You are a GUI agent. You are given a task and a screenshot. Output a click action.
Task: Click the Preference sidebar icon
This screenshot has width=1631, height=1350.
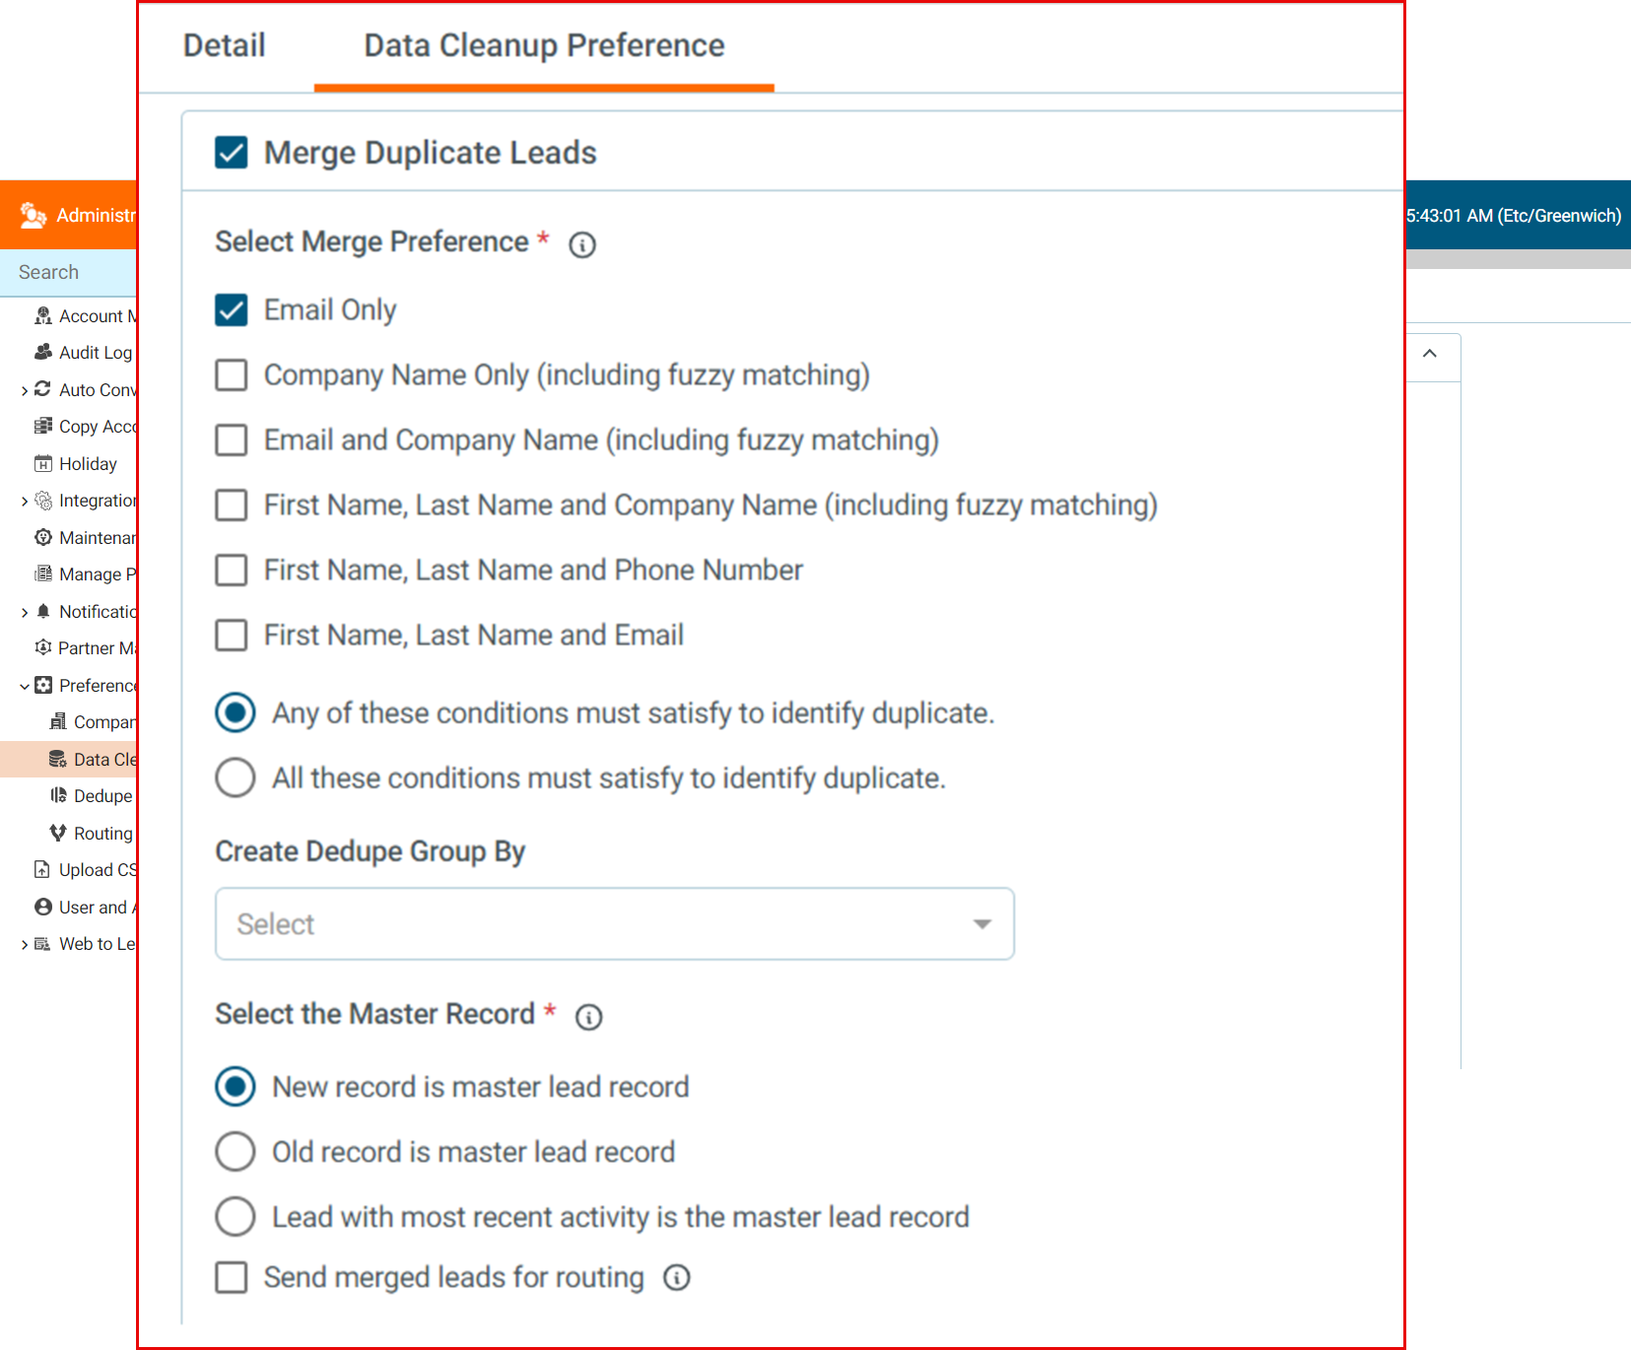click(43, 685)
